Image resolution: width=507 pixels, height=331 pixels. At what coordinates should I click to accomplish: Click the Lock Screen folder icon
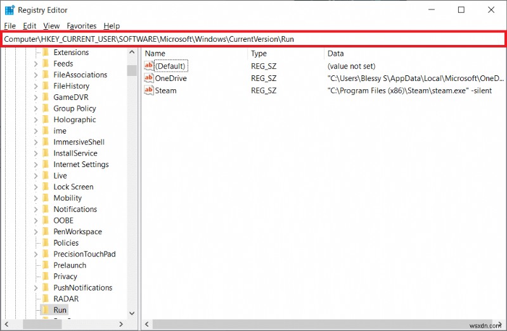(46, 187)
